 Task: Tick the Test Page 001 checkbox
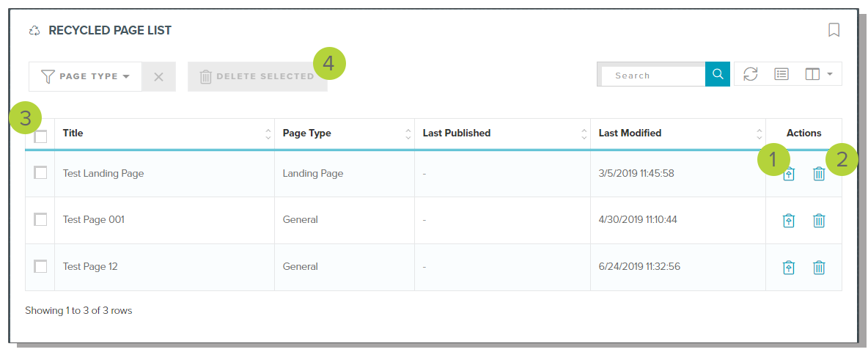click(x=41, y=219)
